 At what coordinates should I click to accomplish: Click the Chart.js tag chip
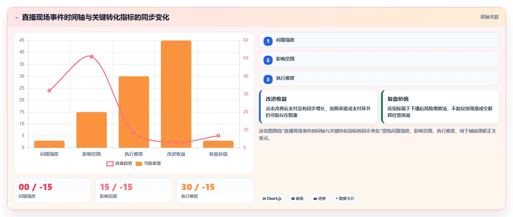coord(272,198)
